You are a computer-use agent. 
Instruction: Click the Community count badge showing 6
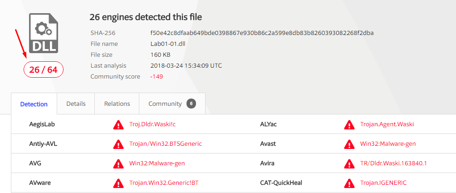[x=191, y=104]
